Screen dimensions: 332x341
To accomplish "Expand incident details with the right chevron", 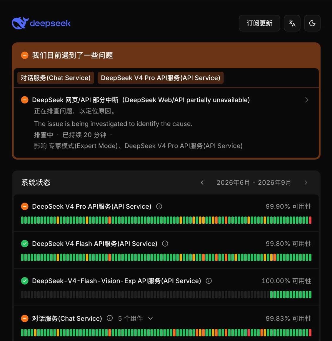I will point(307,100).
